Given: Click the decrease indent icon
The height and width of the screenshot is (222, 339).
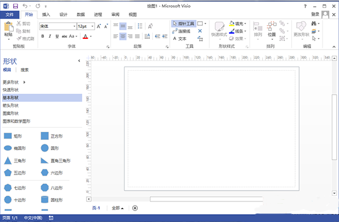Looking at the screenshot, I should click(x=157, y=36).
